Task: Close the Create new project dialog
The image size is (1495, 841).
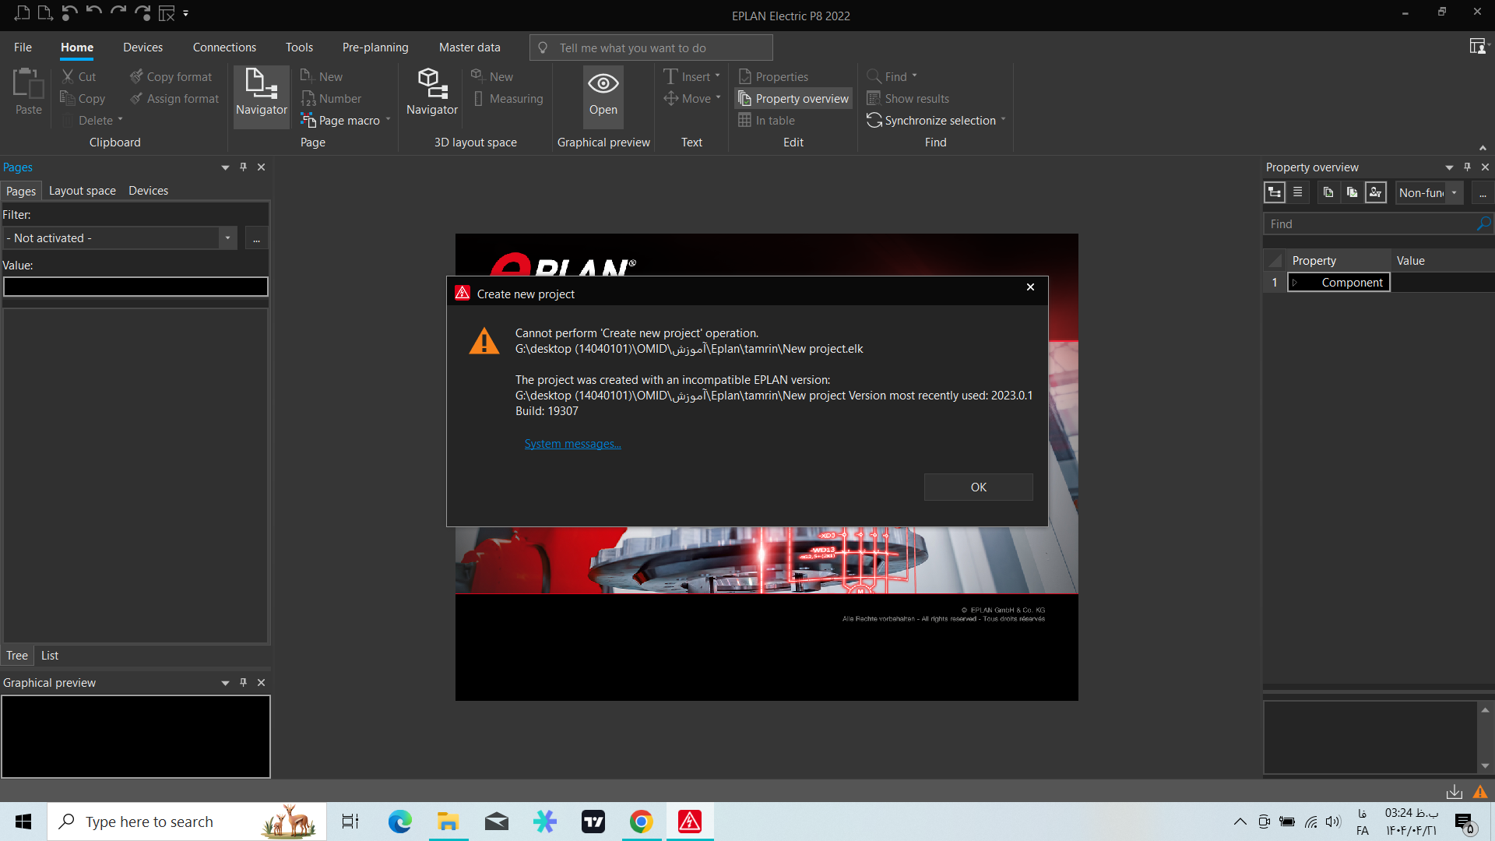Action: (x=1030, y=287)
